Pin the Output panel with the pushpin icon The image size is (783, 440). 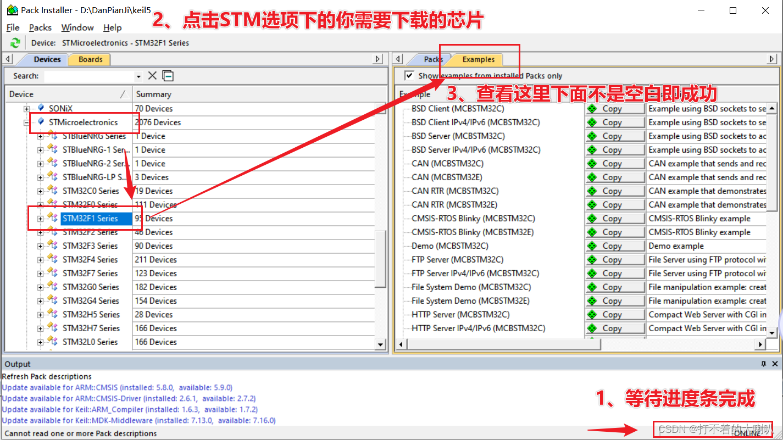(x=764, y=364)
